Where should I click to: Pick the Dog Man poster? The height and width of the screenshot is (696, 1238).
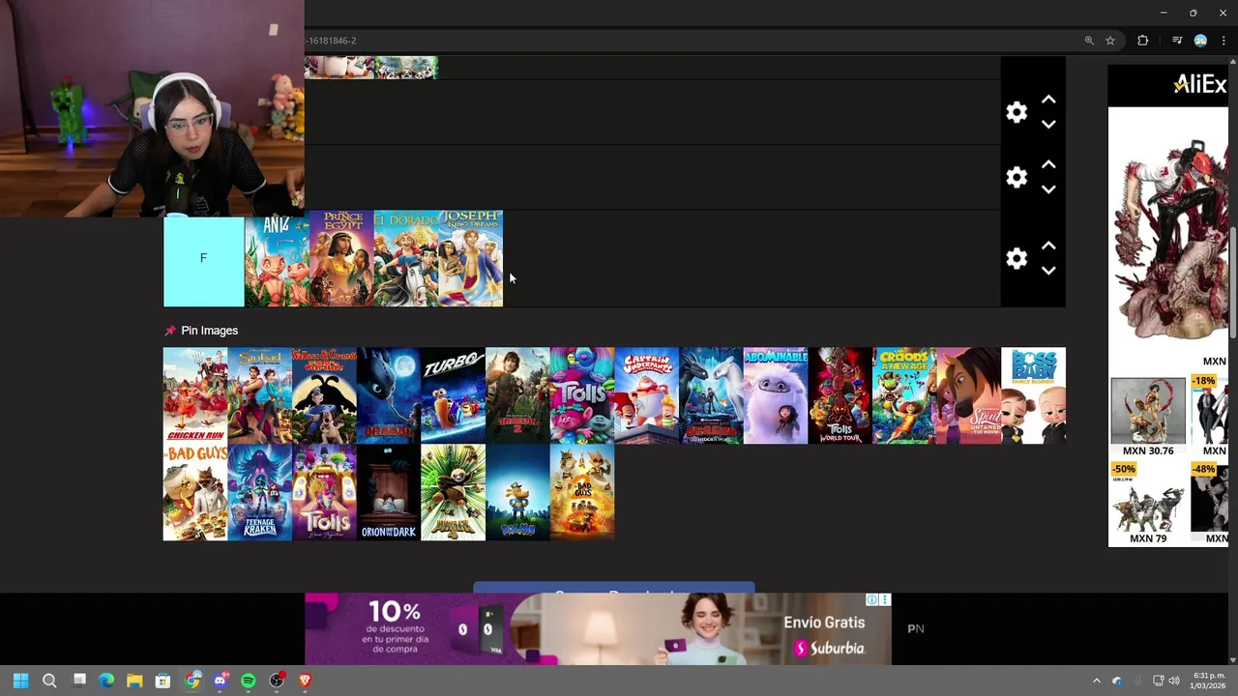[517, 492]
